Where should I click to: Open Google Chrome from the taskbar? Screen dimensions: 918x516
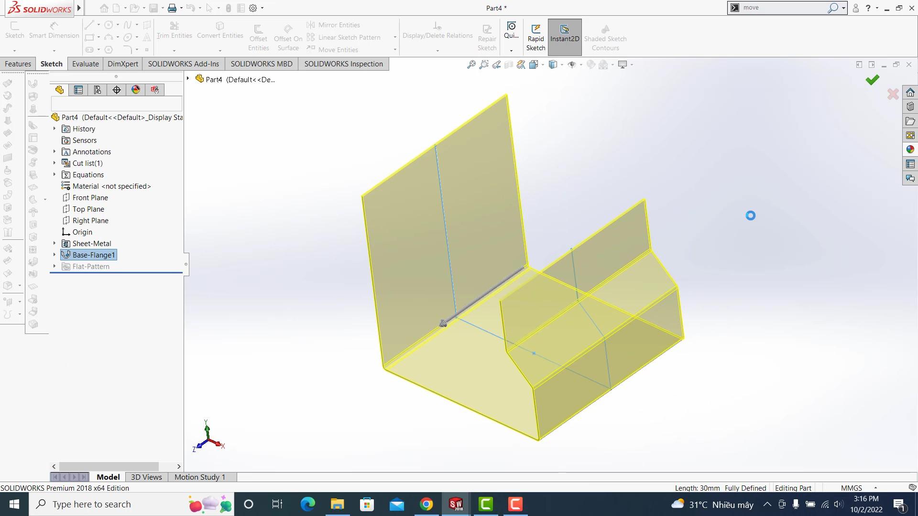click(x=426, y=504)
